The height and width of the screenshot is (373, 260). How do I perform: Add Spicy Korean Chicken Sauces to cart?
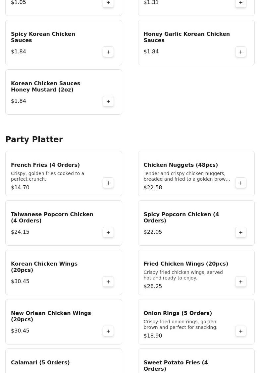pos(108,52)
